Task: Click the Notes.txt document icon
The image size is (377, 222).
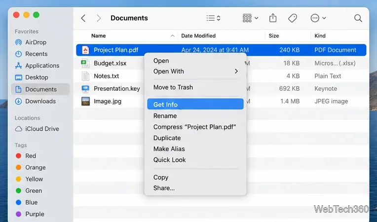Action: tap(85, 76)
